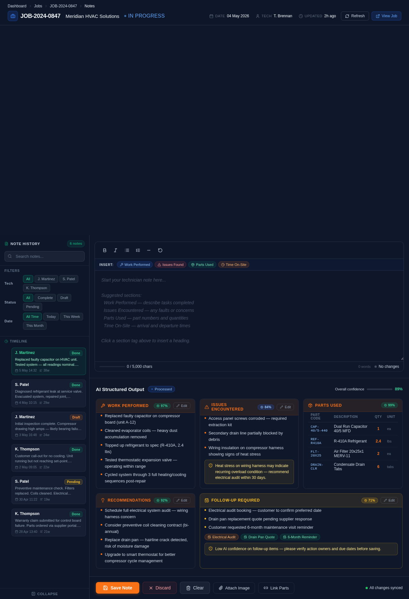Click the calendar icon next to DATE
The width and height of the screenshot is (409, 599).
tap(211, 16)
